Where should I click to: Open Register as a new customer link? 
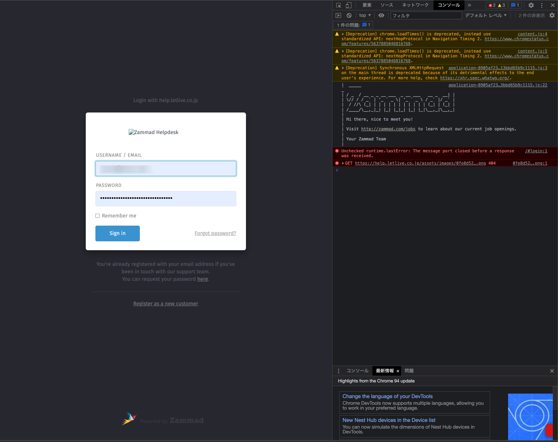point(165,303)
